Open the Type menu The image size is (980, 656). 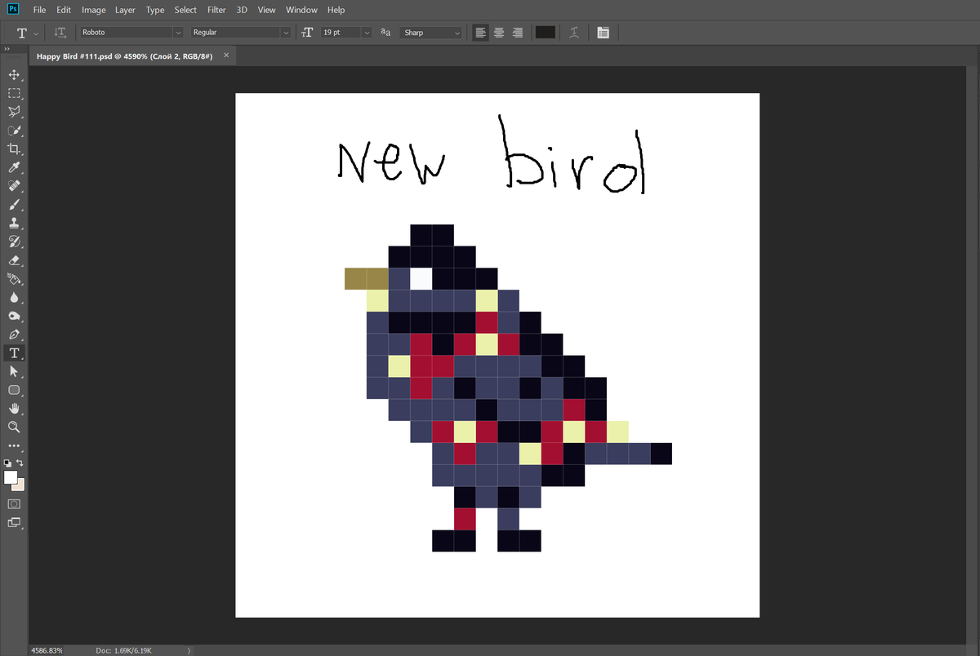pos(154,10)
